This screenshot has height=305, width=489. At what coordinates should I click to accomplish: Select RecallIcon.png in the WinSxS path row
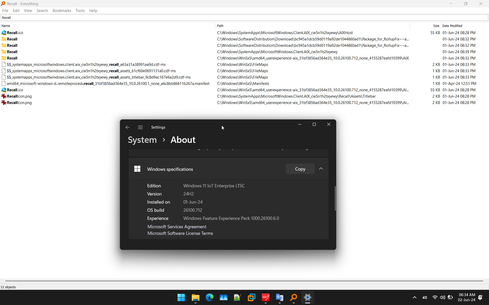coord(19,103)
